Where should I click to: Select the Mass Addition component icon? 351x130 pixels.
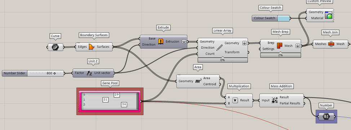[275, 100]
